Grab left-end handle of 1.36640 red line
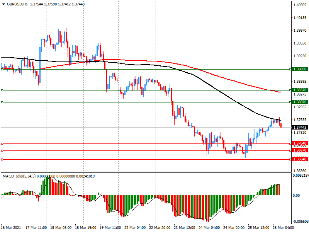Image resolution: width=309 pixels, height=232 pixels. point(2,159)
